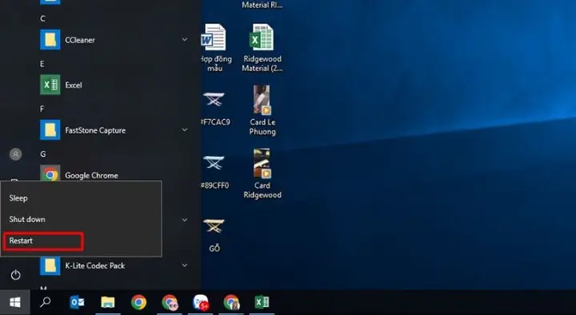The height and width of the screenshot is (315, 576).
Task: Click the CCleaner label text
Action: click(80, 40)
